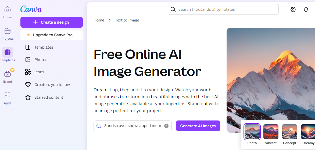
Task: Click the Create a design button
Action: (x=52, y=22)
